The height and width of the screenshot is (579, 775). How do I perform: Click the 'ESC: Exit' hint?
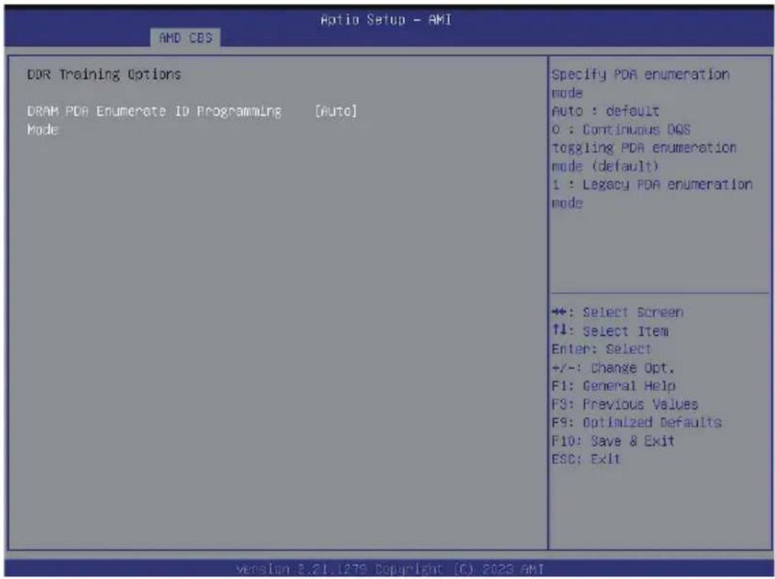tap(586, 459)
